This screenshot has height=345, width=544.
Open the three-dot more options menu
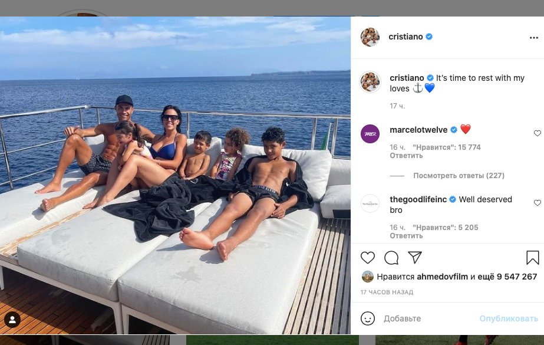click(534, 37)
